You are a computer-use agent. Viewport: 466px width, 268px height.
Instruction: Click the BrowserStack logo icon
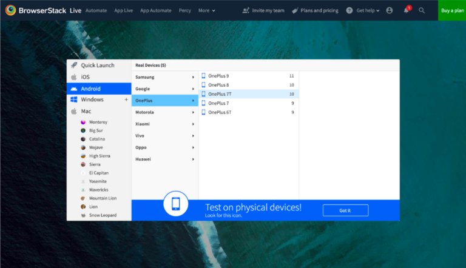11,10
